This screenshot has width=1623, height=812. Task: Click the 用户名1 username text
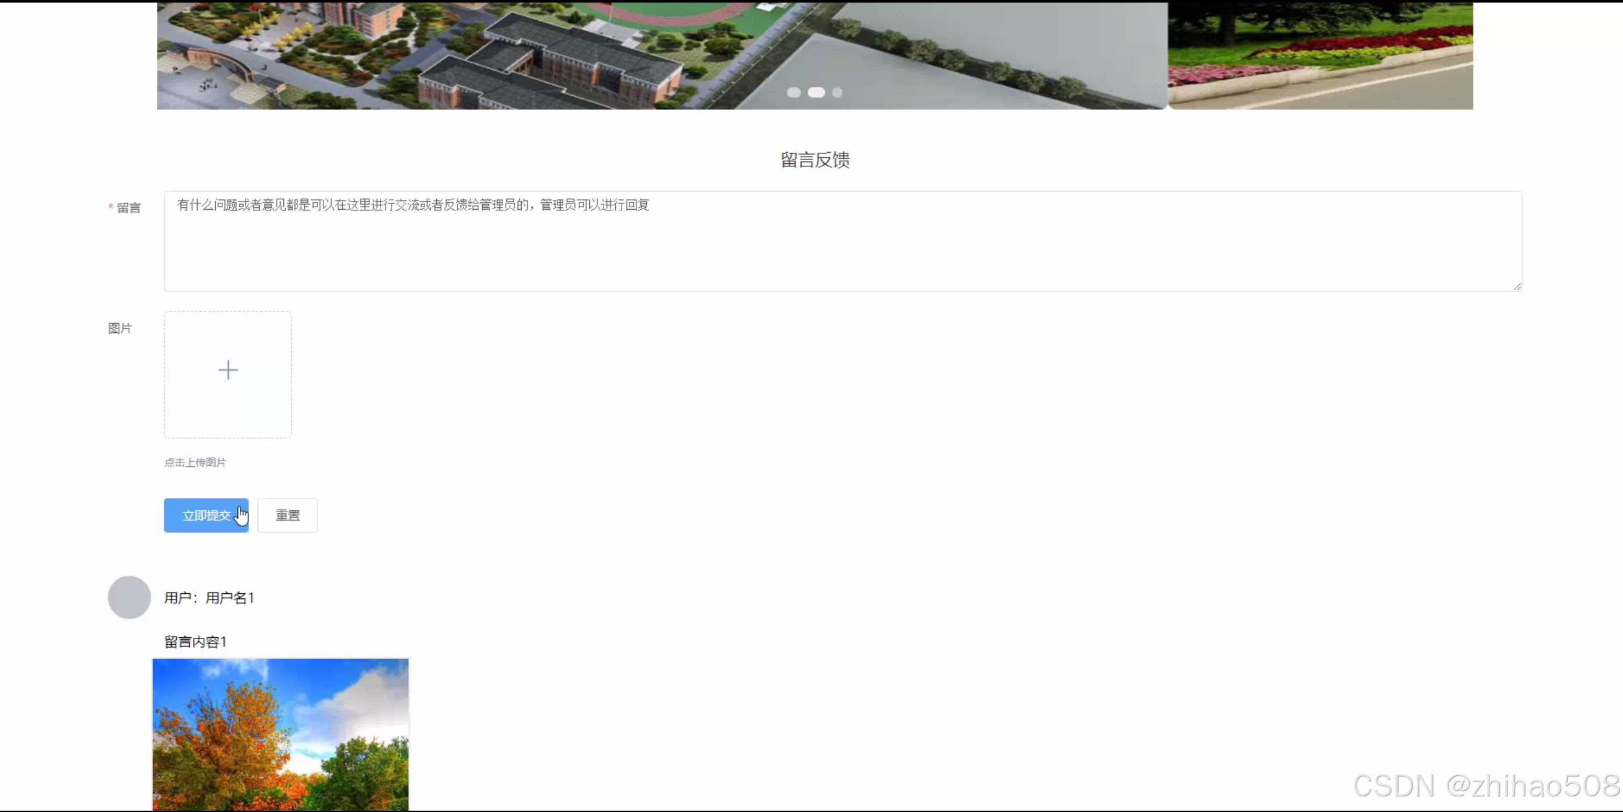230,598
